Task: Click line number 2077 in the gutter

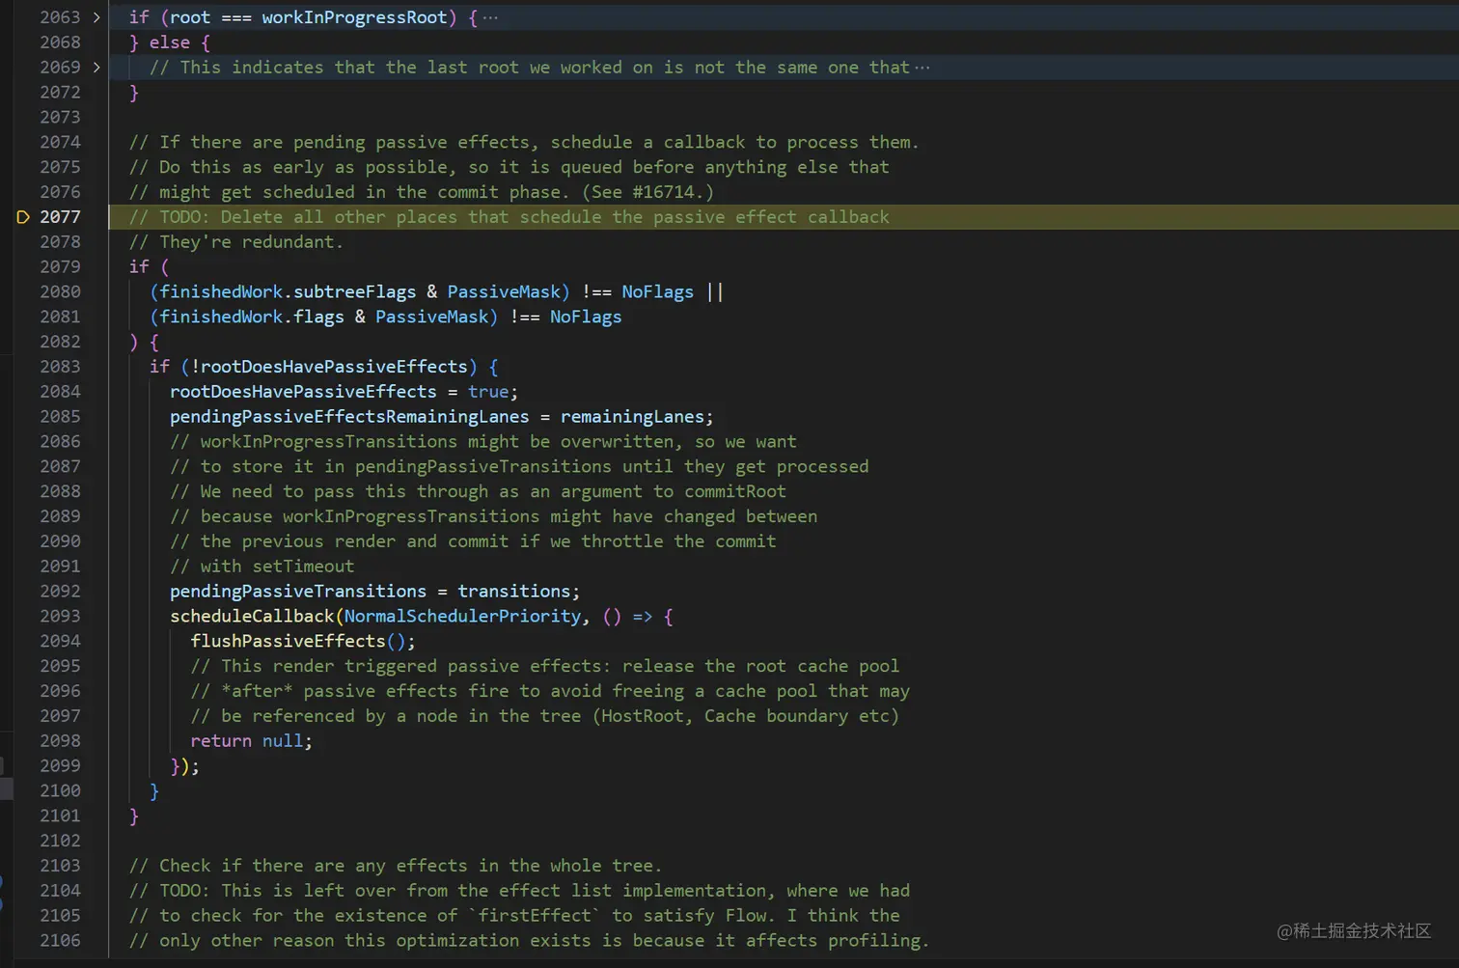Action: [x=60, y=217]
